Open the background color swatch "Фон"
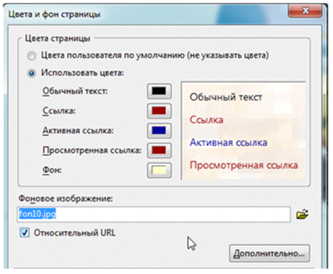The image size is (333, 274). [159, 170]
